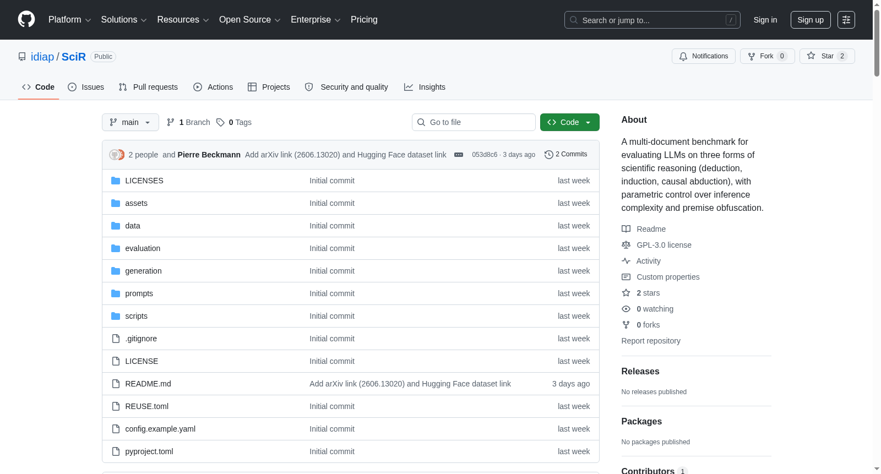Click the fork icon button
The width and height of the screenshot is (881, 474).
point(752,56)
